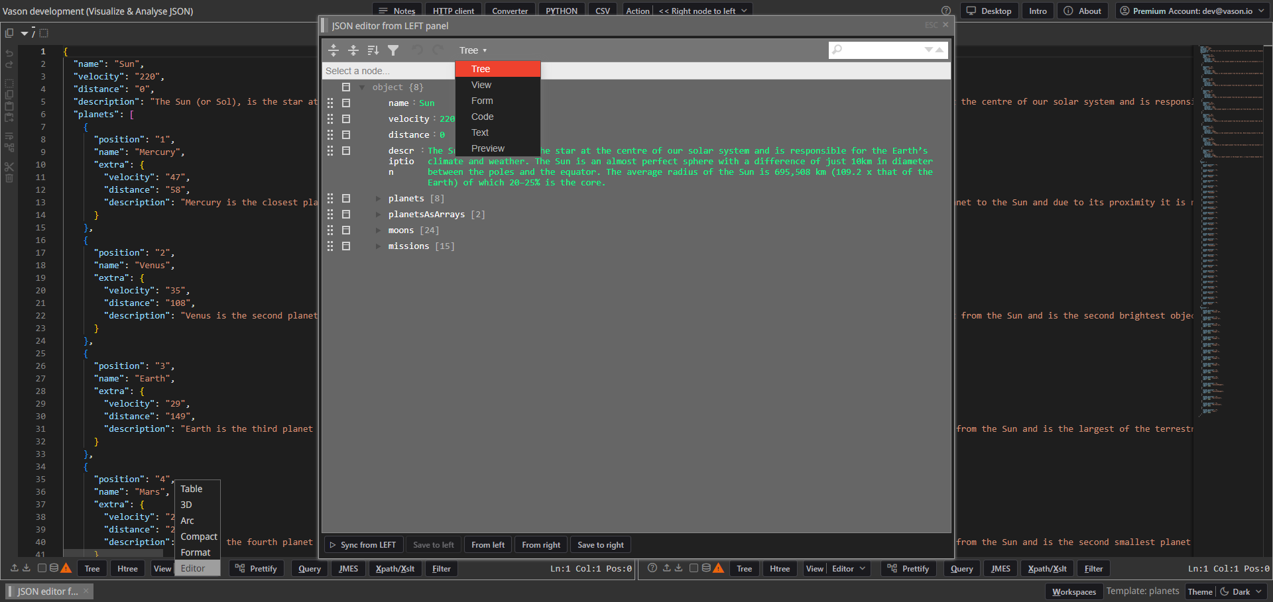The height and width of the screenshot is (602, 1273).
Task: Toggle the checkbox in left panel toolbar
Action: [x=42, y=568]
